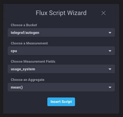Open the Choose a Bucket dropdown
The width and height of the screenshot is (123, 117).
tap(61, 33)
